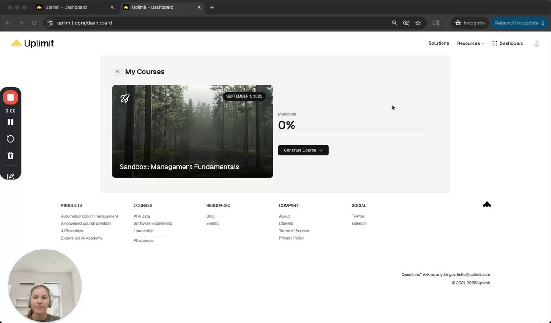
Task: Bookmark this page with star icon
Action: [418, 23]
